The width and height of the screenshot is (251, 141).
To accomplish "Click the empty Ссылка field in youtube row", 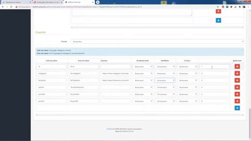I will (115, 94).
